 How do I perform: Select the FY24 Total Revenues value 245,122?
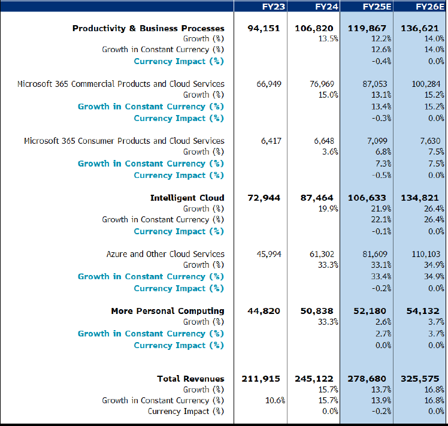click(317, 379)
